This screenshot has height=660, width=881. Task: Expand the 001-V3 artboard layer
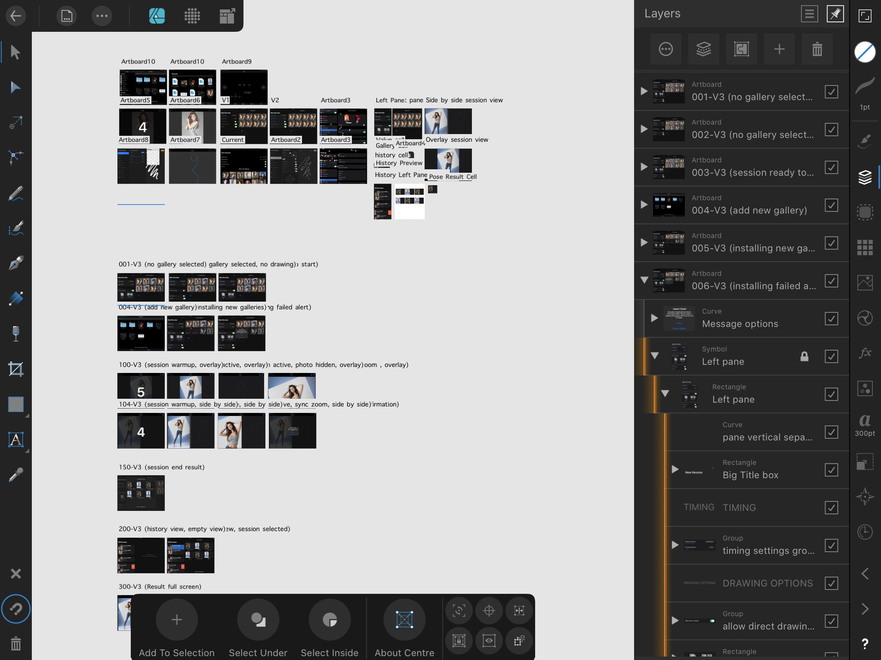click(644, 91)
